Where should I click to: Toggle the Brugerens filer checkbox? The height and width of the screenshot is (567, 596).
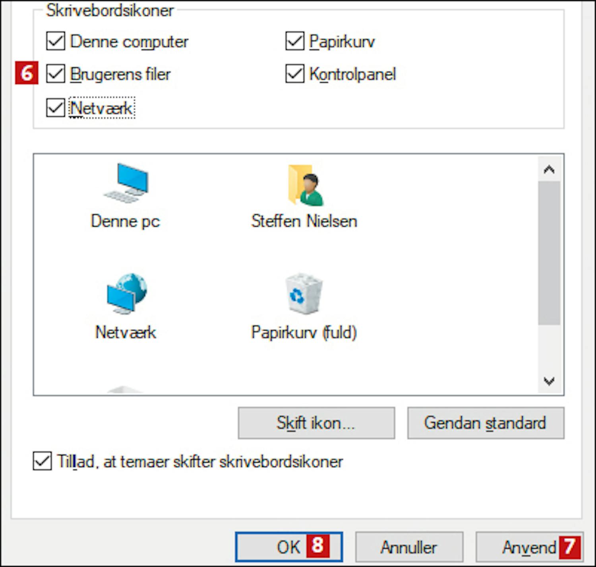click(x=56, y=74)
